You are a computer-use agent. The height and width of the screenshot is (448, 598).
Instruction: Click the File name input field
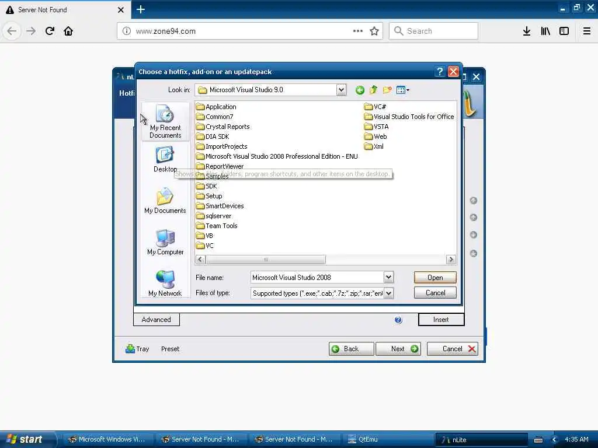317,277
